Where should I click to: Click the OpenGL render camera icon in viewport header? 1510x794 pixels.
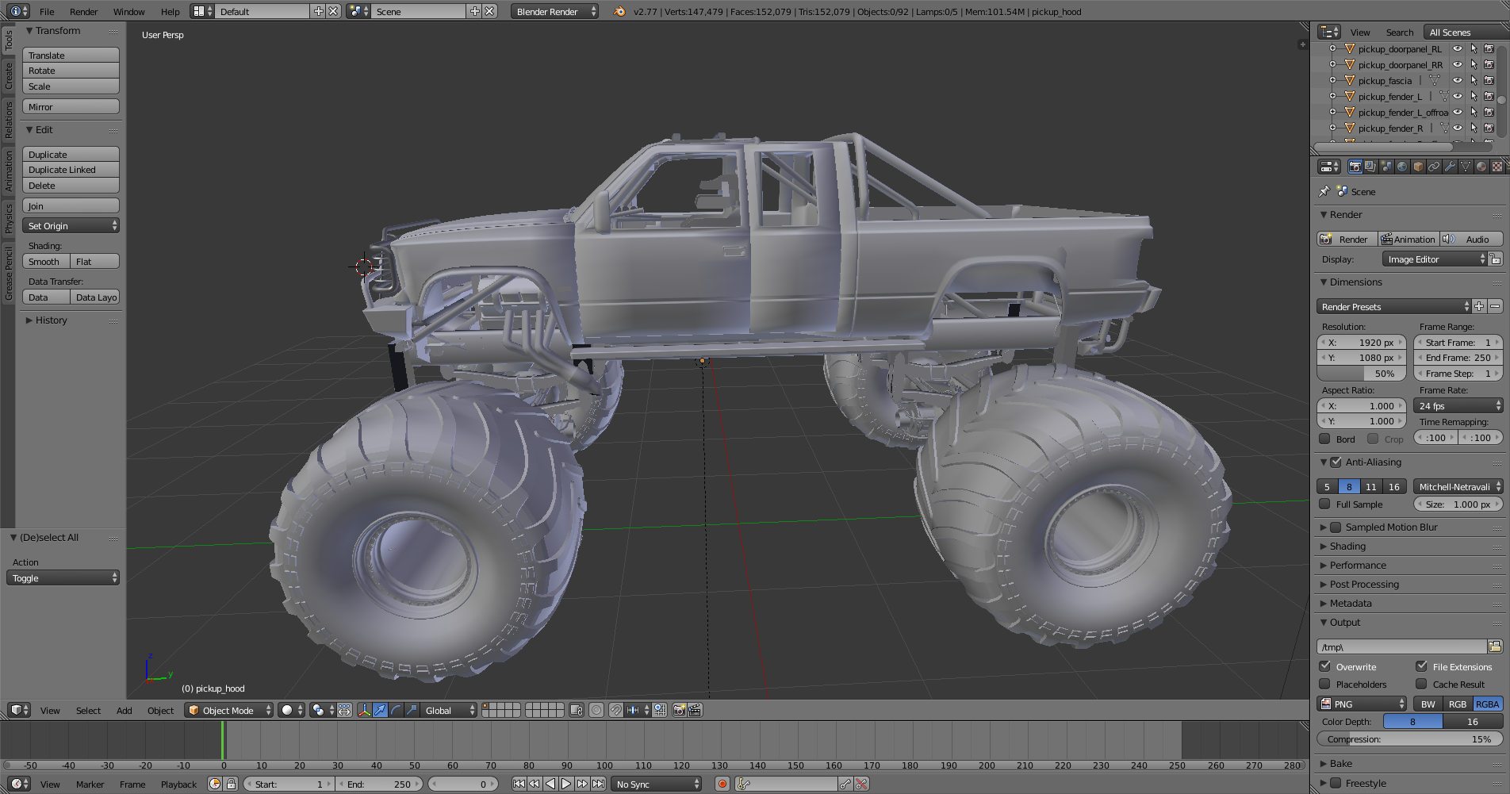[x=679, y=710]
